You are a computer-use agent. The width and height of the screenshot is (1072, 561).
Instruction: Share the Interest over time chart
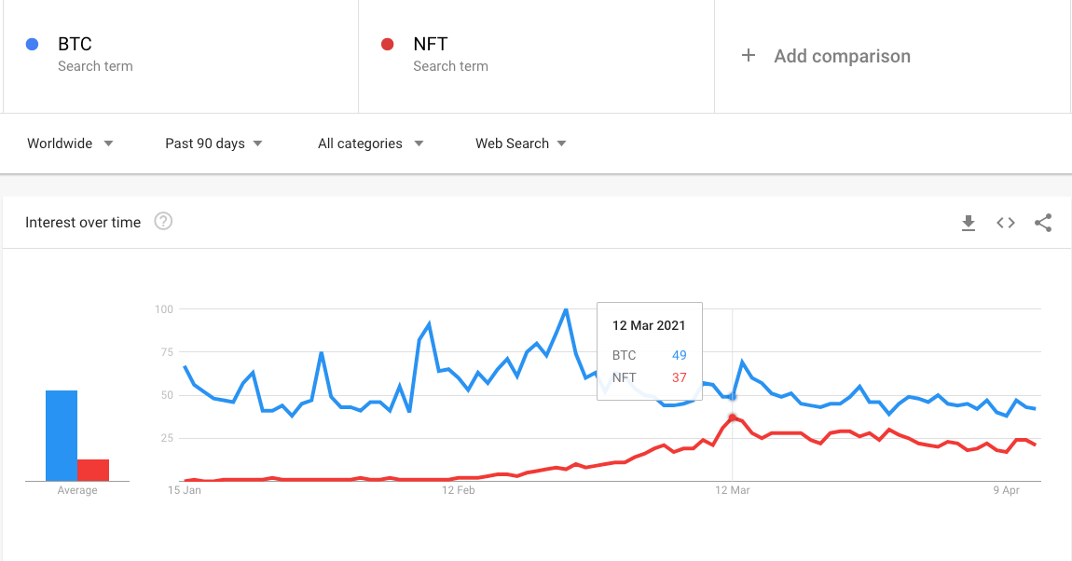[1043, 223]
